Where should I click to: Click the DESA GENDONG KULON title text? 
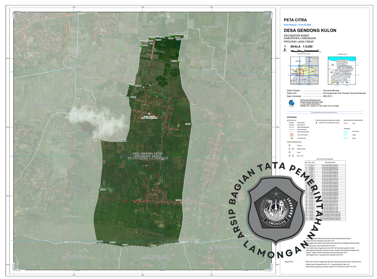310,30
